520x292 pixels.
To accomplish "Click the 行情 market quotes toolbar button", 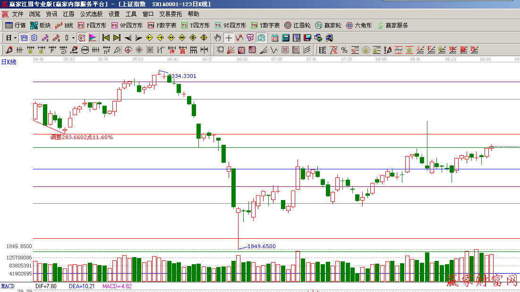I will (x=15, y=25).
